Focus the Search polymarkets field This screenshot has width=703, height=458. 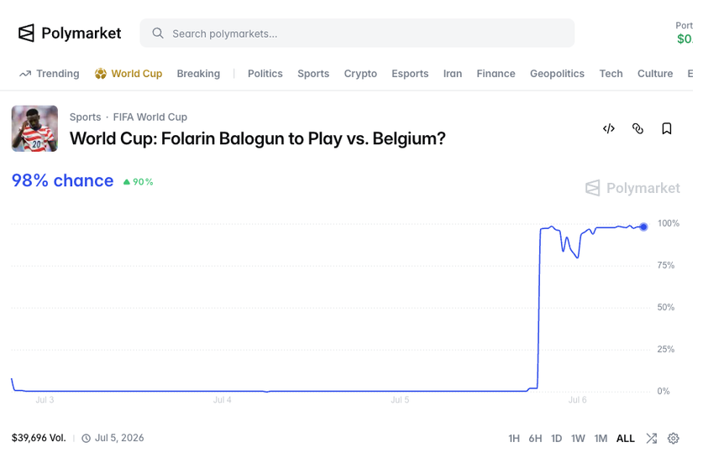pos(357,33)
